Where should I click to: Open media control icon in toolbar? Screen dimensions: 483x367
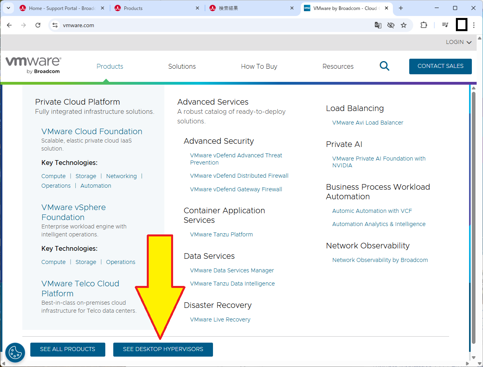445,25
